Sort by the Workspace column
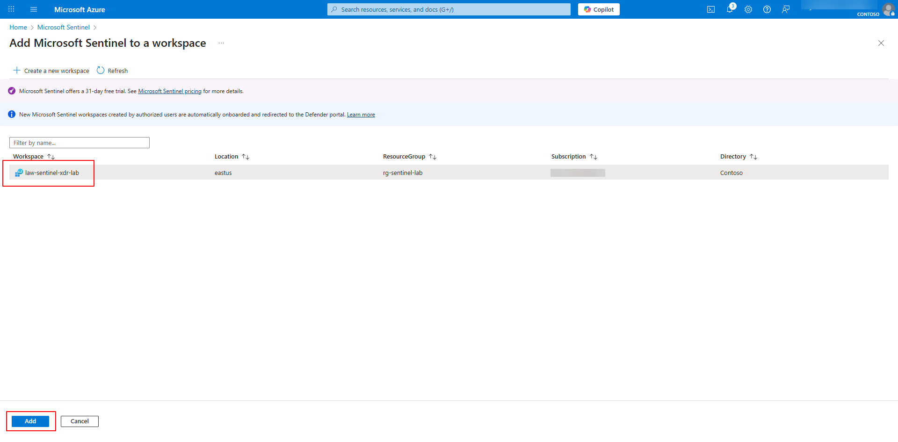The width and height of the screenshot is (898, 442). point(34,157)
